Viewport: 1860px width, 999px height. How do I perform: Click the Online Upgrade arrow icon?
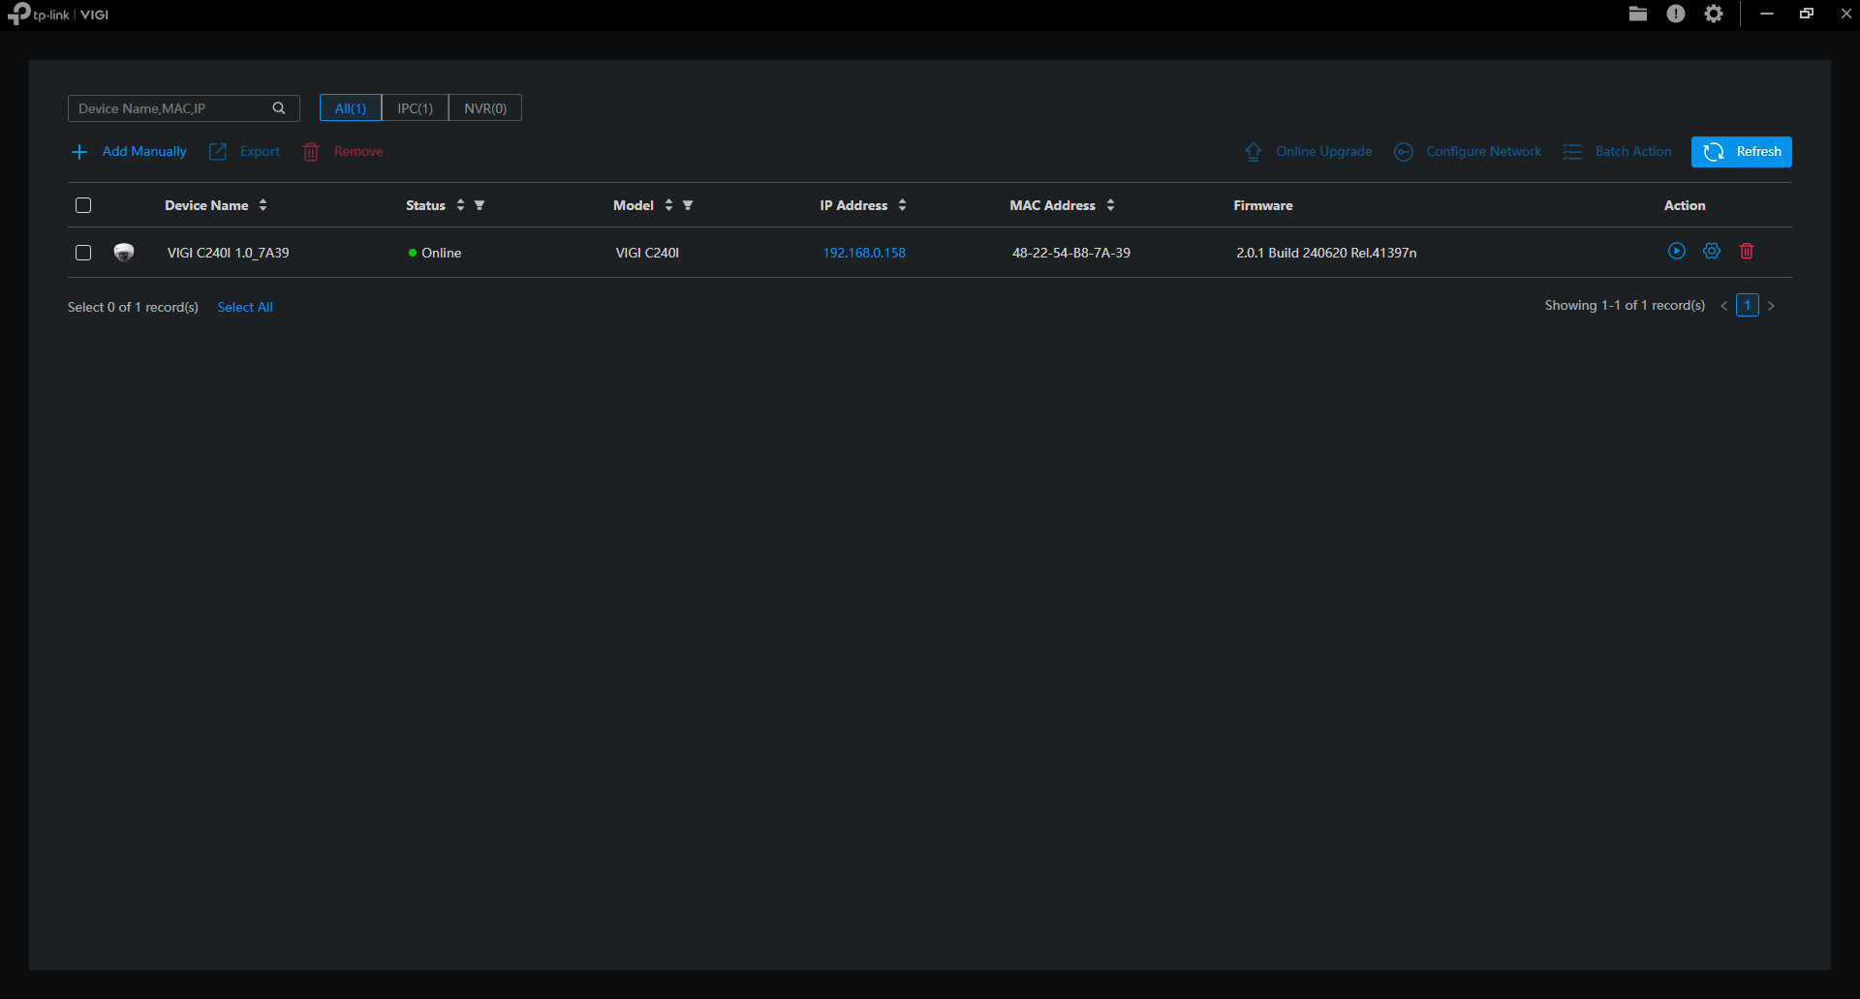pos(1254,152)
